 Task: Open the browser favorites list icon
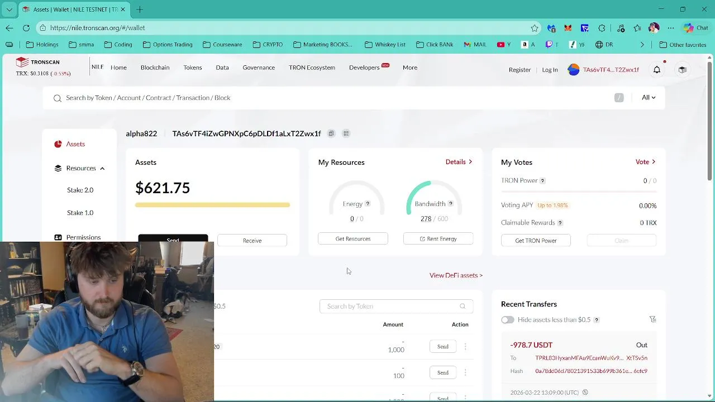click(637, 28)
